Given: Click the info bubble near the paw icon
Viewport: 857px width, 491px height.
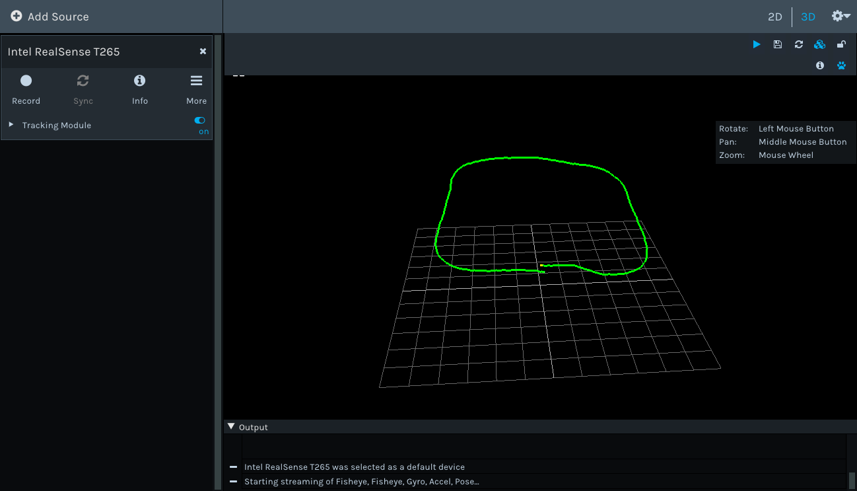Looking at the screenshot, I should point(819,65).
